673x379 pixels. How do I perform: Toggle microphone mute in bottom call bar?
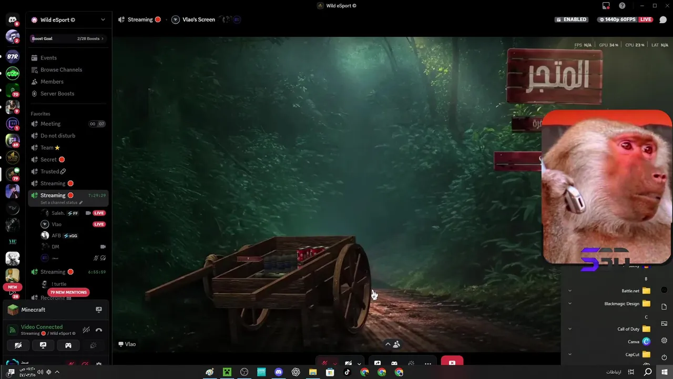point(325,363)
